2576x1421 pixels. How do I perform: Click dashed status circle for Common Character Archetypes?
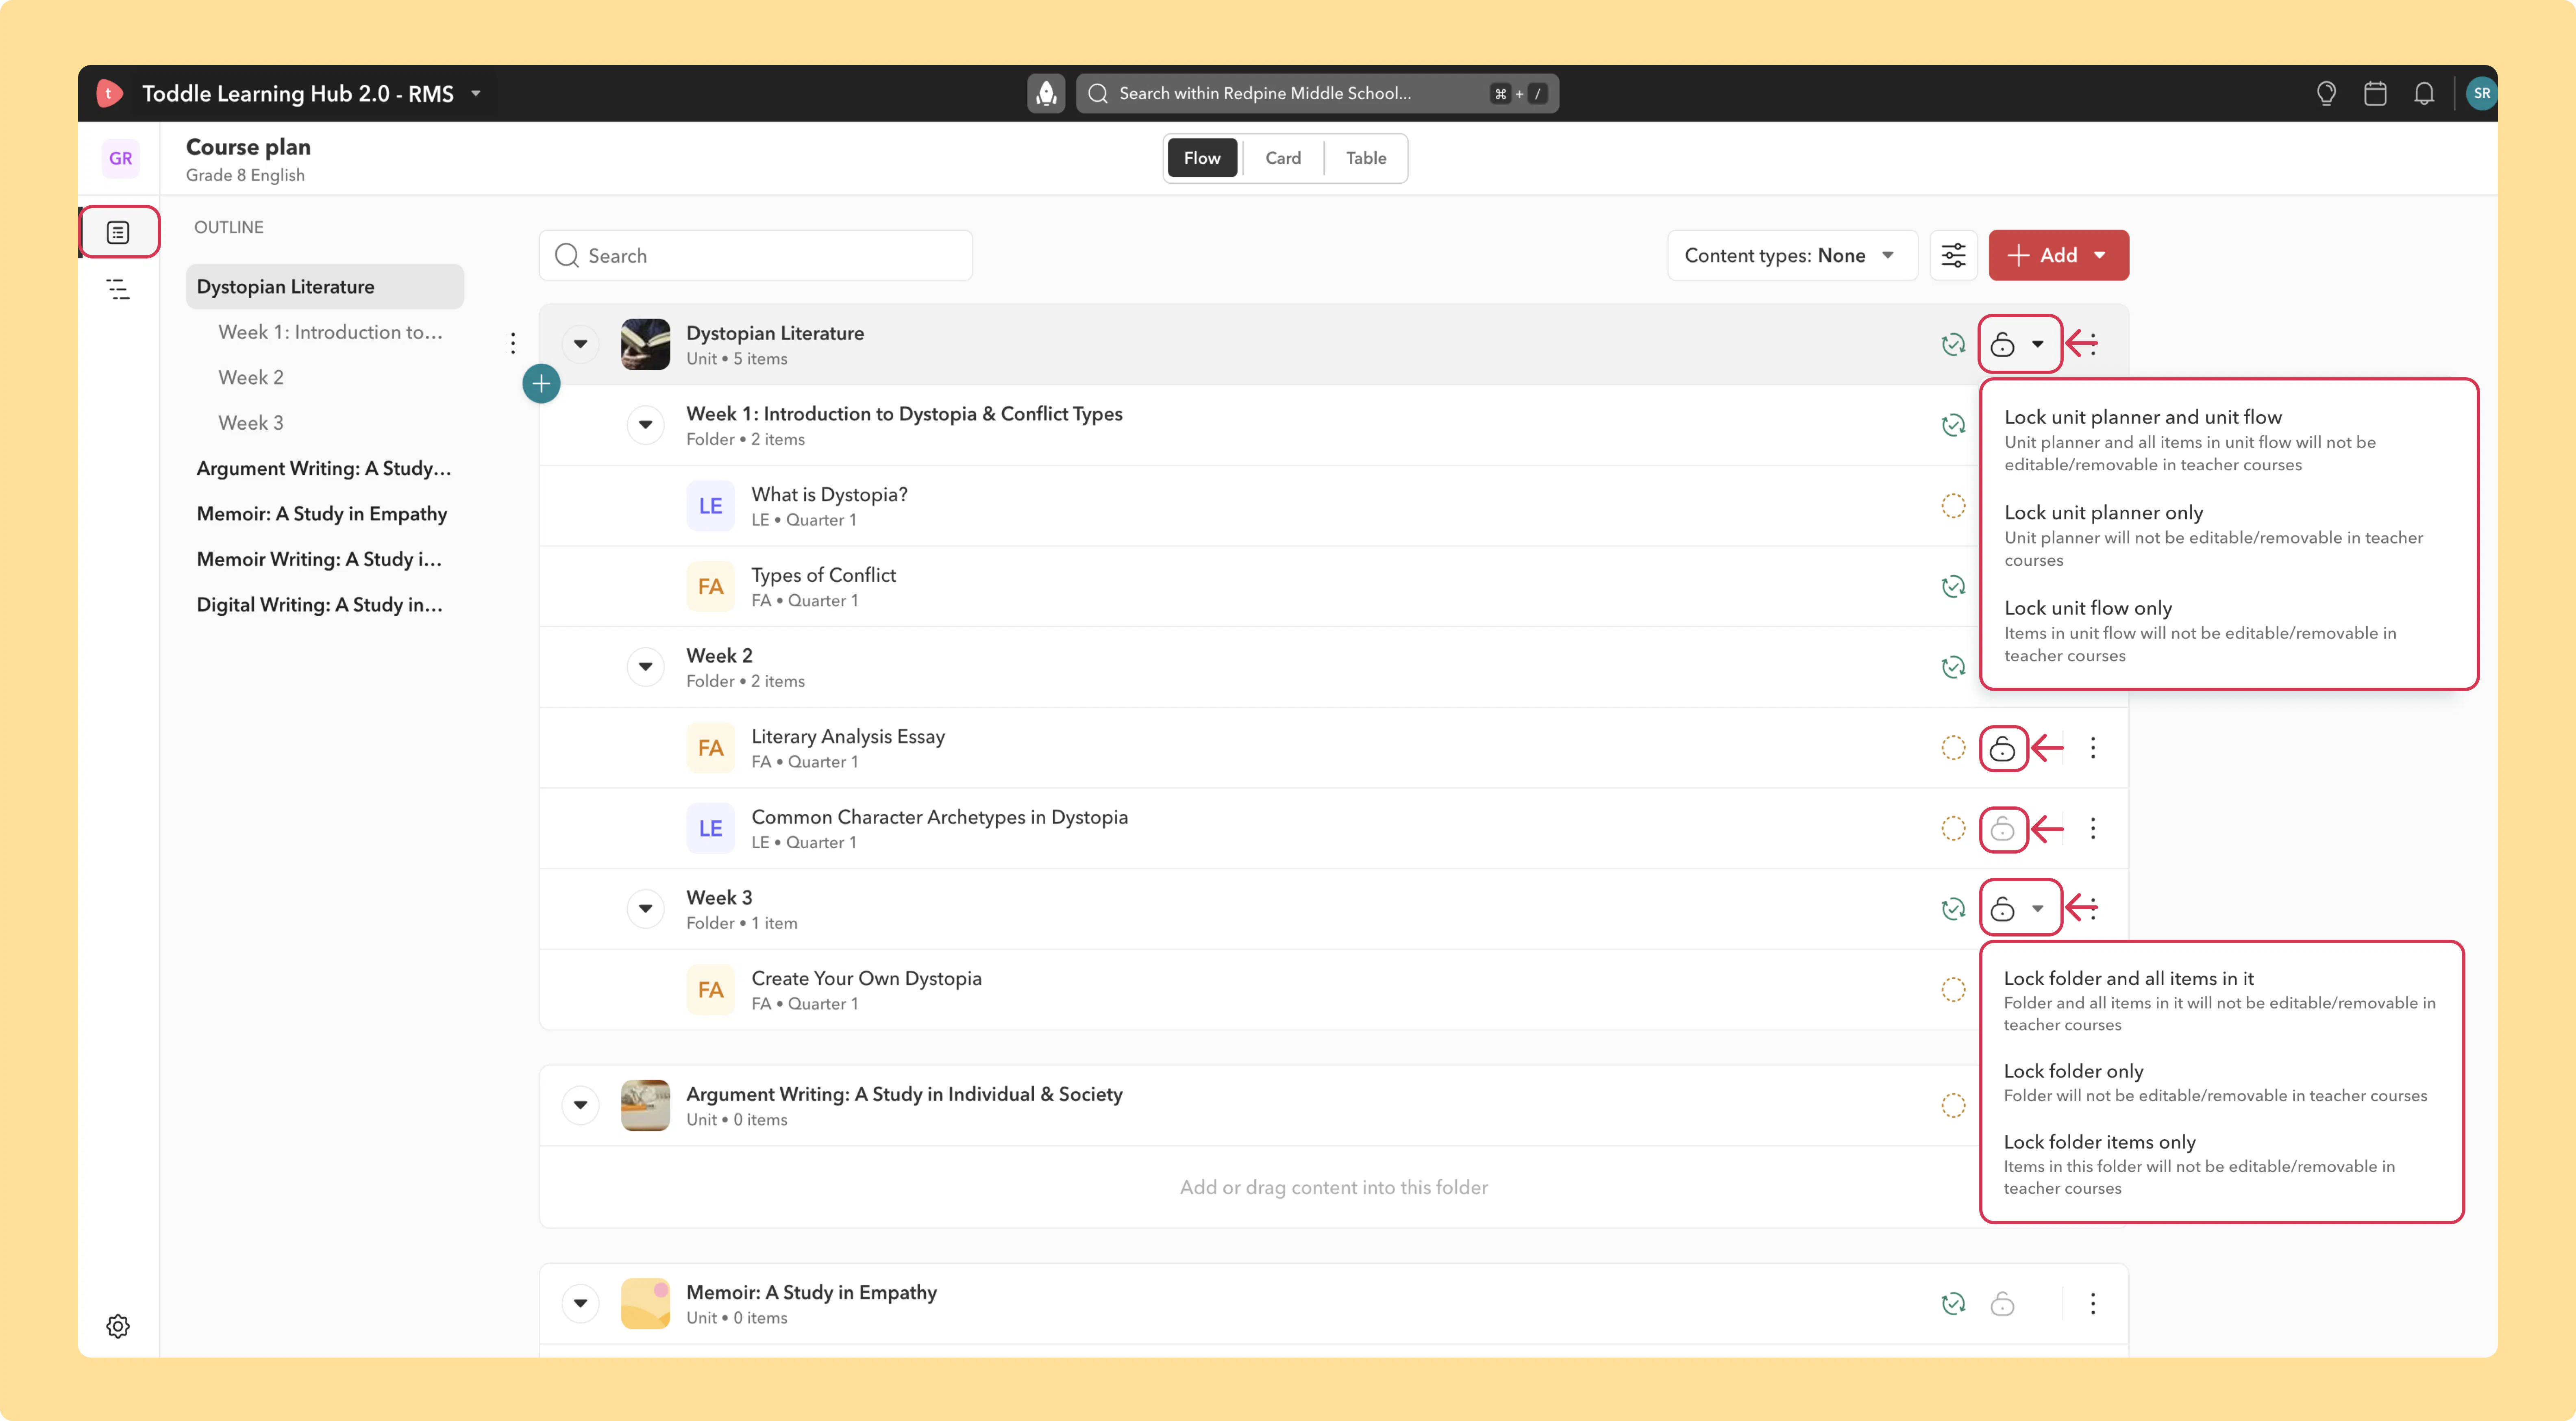point(1953,828)
